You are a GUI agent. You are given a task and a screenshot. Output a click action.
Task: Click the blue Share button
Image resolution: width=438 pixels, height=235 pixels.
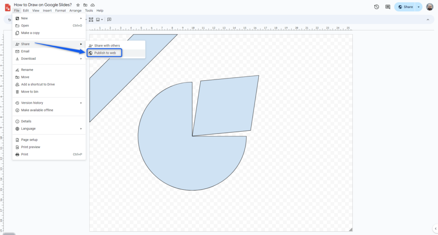405,7
